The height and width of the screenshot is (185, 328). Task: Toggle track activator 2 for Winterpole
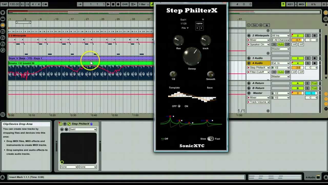pos(298,35)
